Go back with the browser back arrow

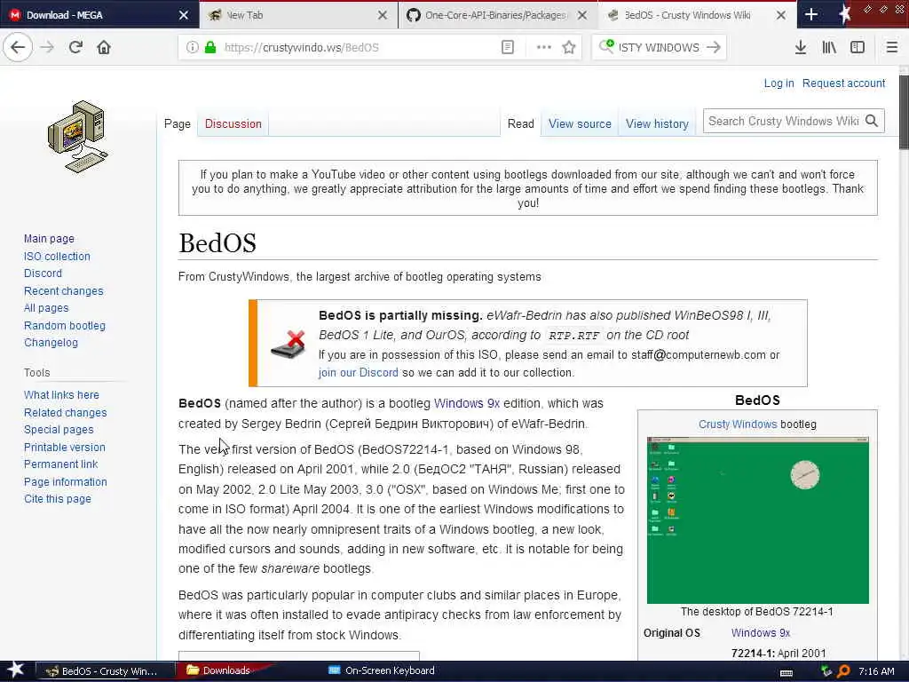pyautogui.click(x=18, y=47)
